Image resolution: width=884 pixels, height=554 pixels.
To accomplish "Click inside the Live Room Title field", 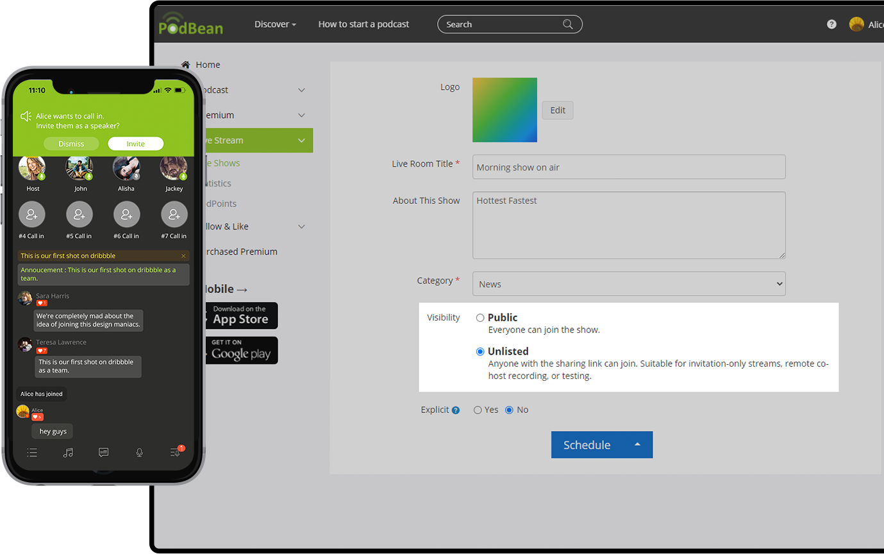I will click(628, 167).
